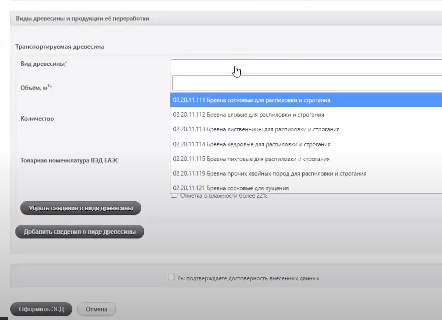Viewport: 442px width, 320px height.
Task: Enable the влажность более 22% checkbox
Action: (174, 196)
